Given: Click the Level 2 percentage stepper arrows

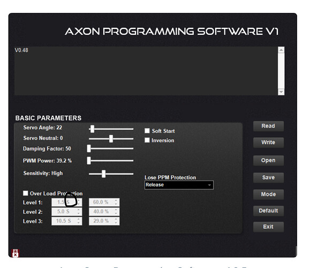Looking at the screenshot, I should [x=116, y=212].
